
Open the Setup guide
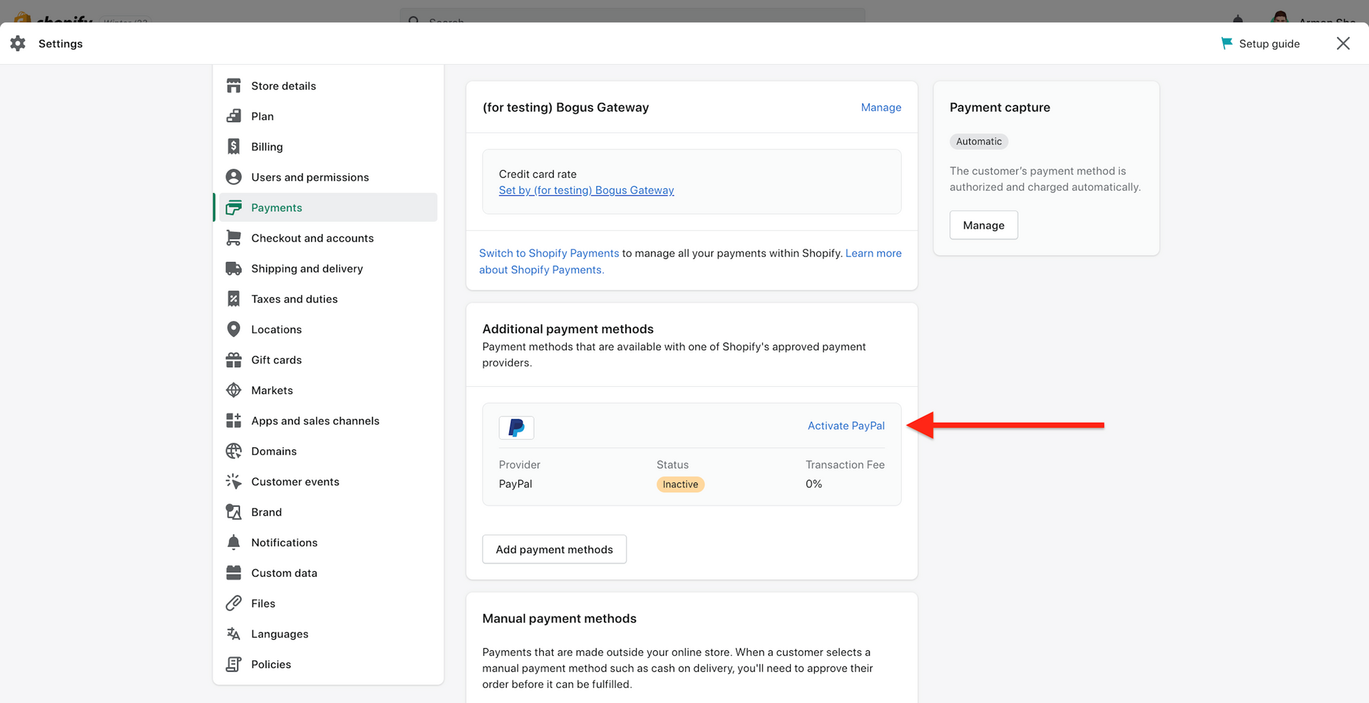[1261, 43]
